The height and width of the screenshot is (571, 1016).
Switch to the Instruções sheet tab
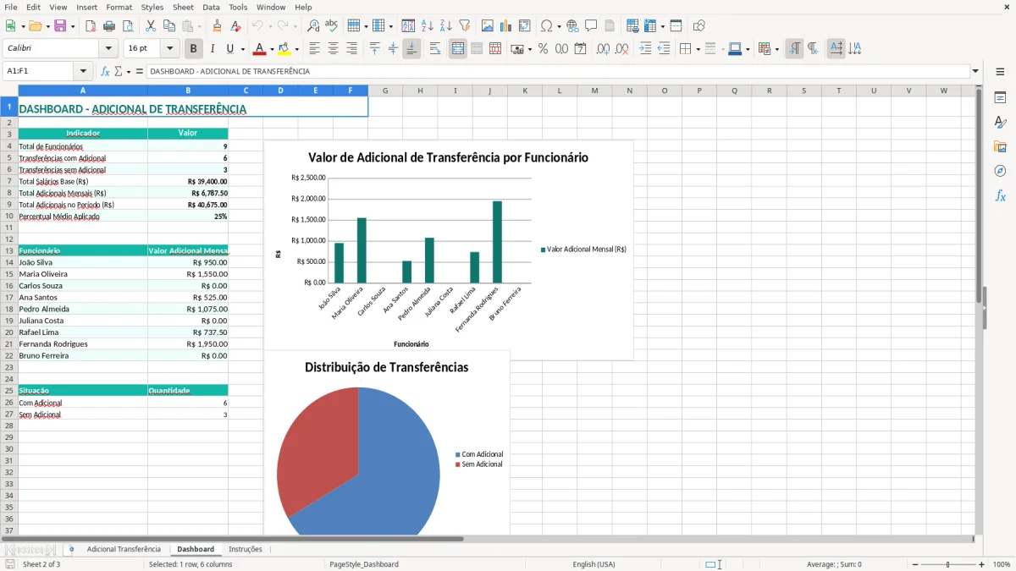pyautogui.click(x=246, y=549)
